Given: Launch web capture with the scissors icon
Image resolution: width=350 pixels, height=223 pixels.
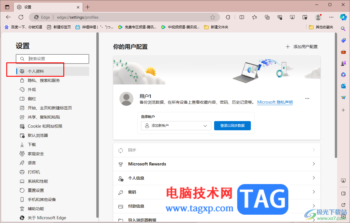Looking at the screenshot, I should coord(292,17).
